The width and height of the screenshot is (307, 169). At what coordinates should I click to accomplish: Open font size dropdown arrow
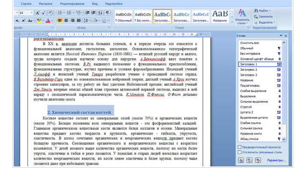[32, 13]
